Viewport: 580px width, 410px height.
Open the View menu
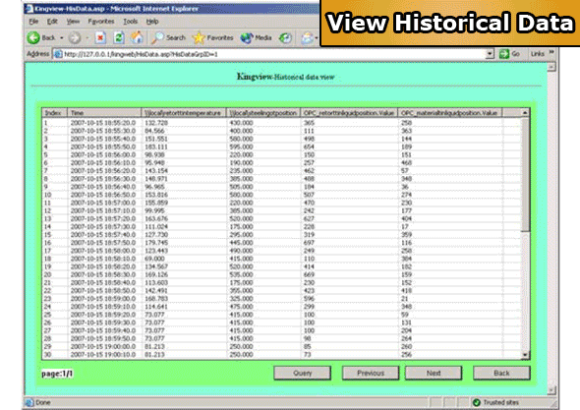(73, 22)
